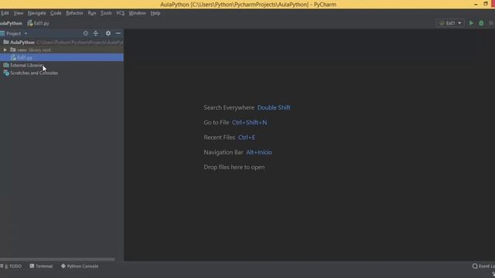Click the Project panel horizontal scrollbar
Image resolution: width=495 pixels, height=278 pixels.
pyautogui.click(x=57, y=259)
